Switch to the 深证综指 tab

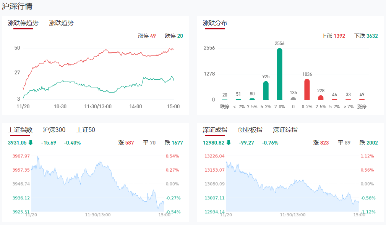click(285, 130)
